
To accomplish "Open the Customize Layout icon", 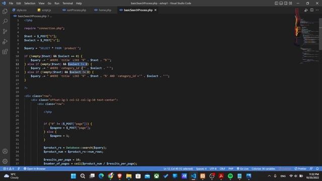I will click(x=290, y=4).
